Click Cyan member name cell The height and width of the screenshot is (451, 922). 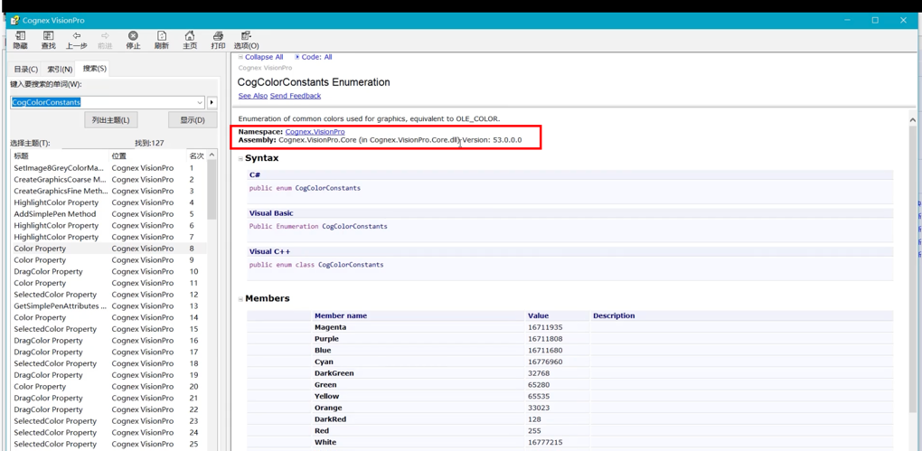pyautogui.click(x=419, y=362)
